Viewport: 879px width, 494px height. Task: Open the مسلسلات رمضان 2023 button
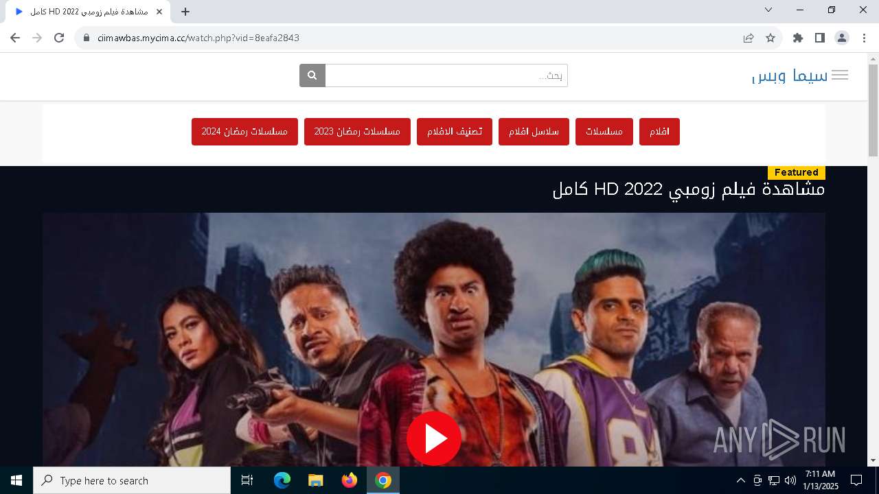357,132
